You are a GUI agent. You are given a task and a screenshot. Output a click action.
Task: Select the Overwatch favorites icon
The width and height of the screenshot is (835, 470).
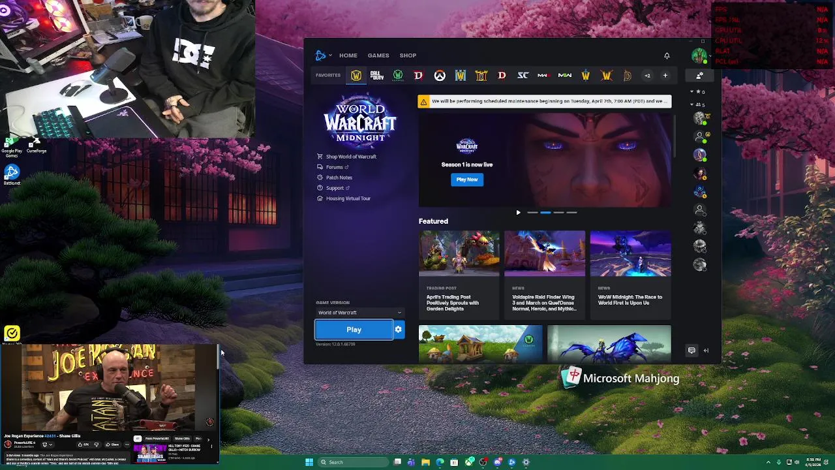point(440,76)
